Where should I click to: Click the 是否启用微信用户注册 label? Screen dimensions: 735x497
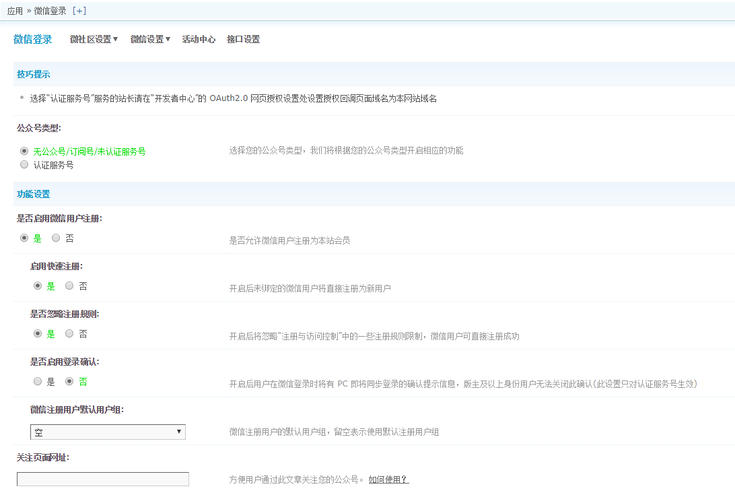[x=59, y=218]
